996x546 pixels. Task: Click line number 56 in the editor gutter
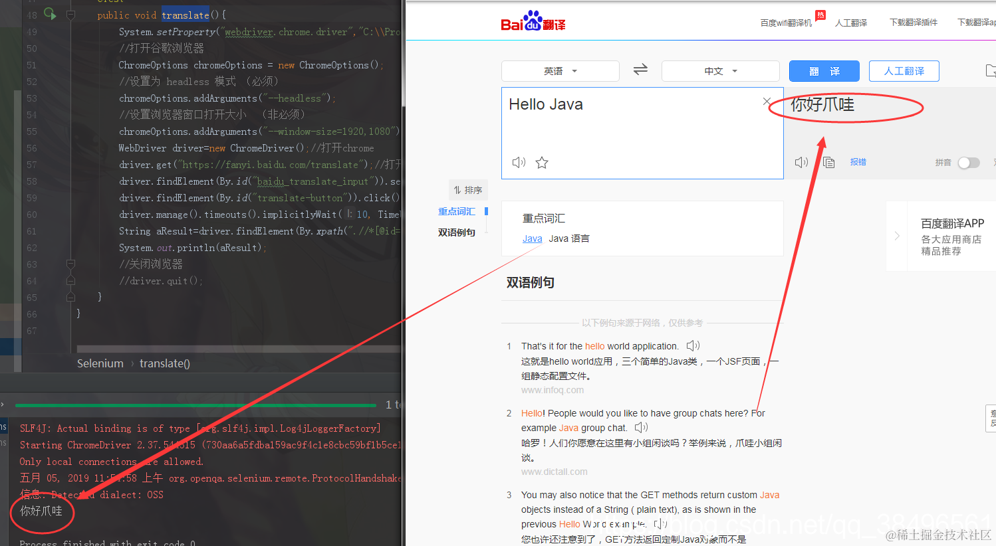pos(32,148)
